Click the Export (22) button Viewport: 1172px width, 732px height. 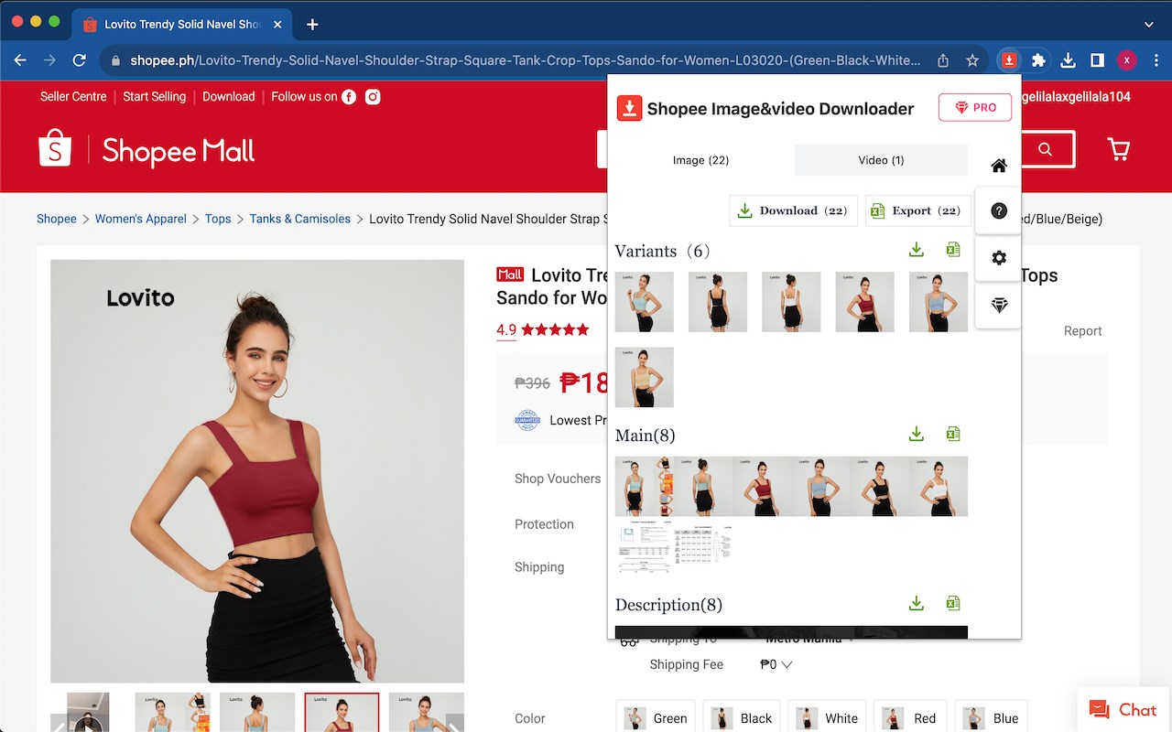(x=917, y=210)
